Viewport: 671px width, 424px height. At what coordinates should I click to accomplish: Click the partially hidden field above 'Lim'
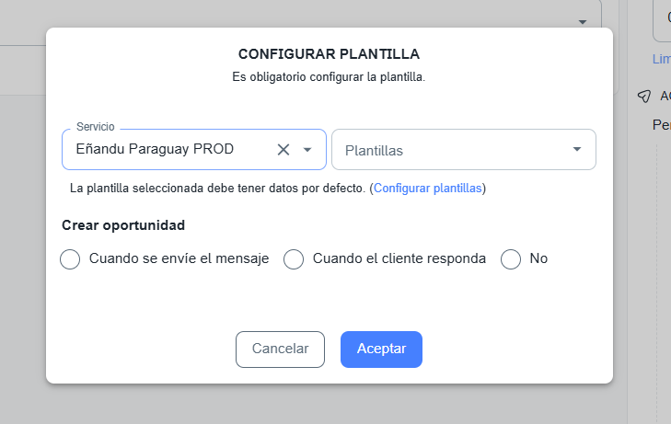[x=662, y=20]
